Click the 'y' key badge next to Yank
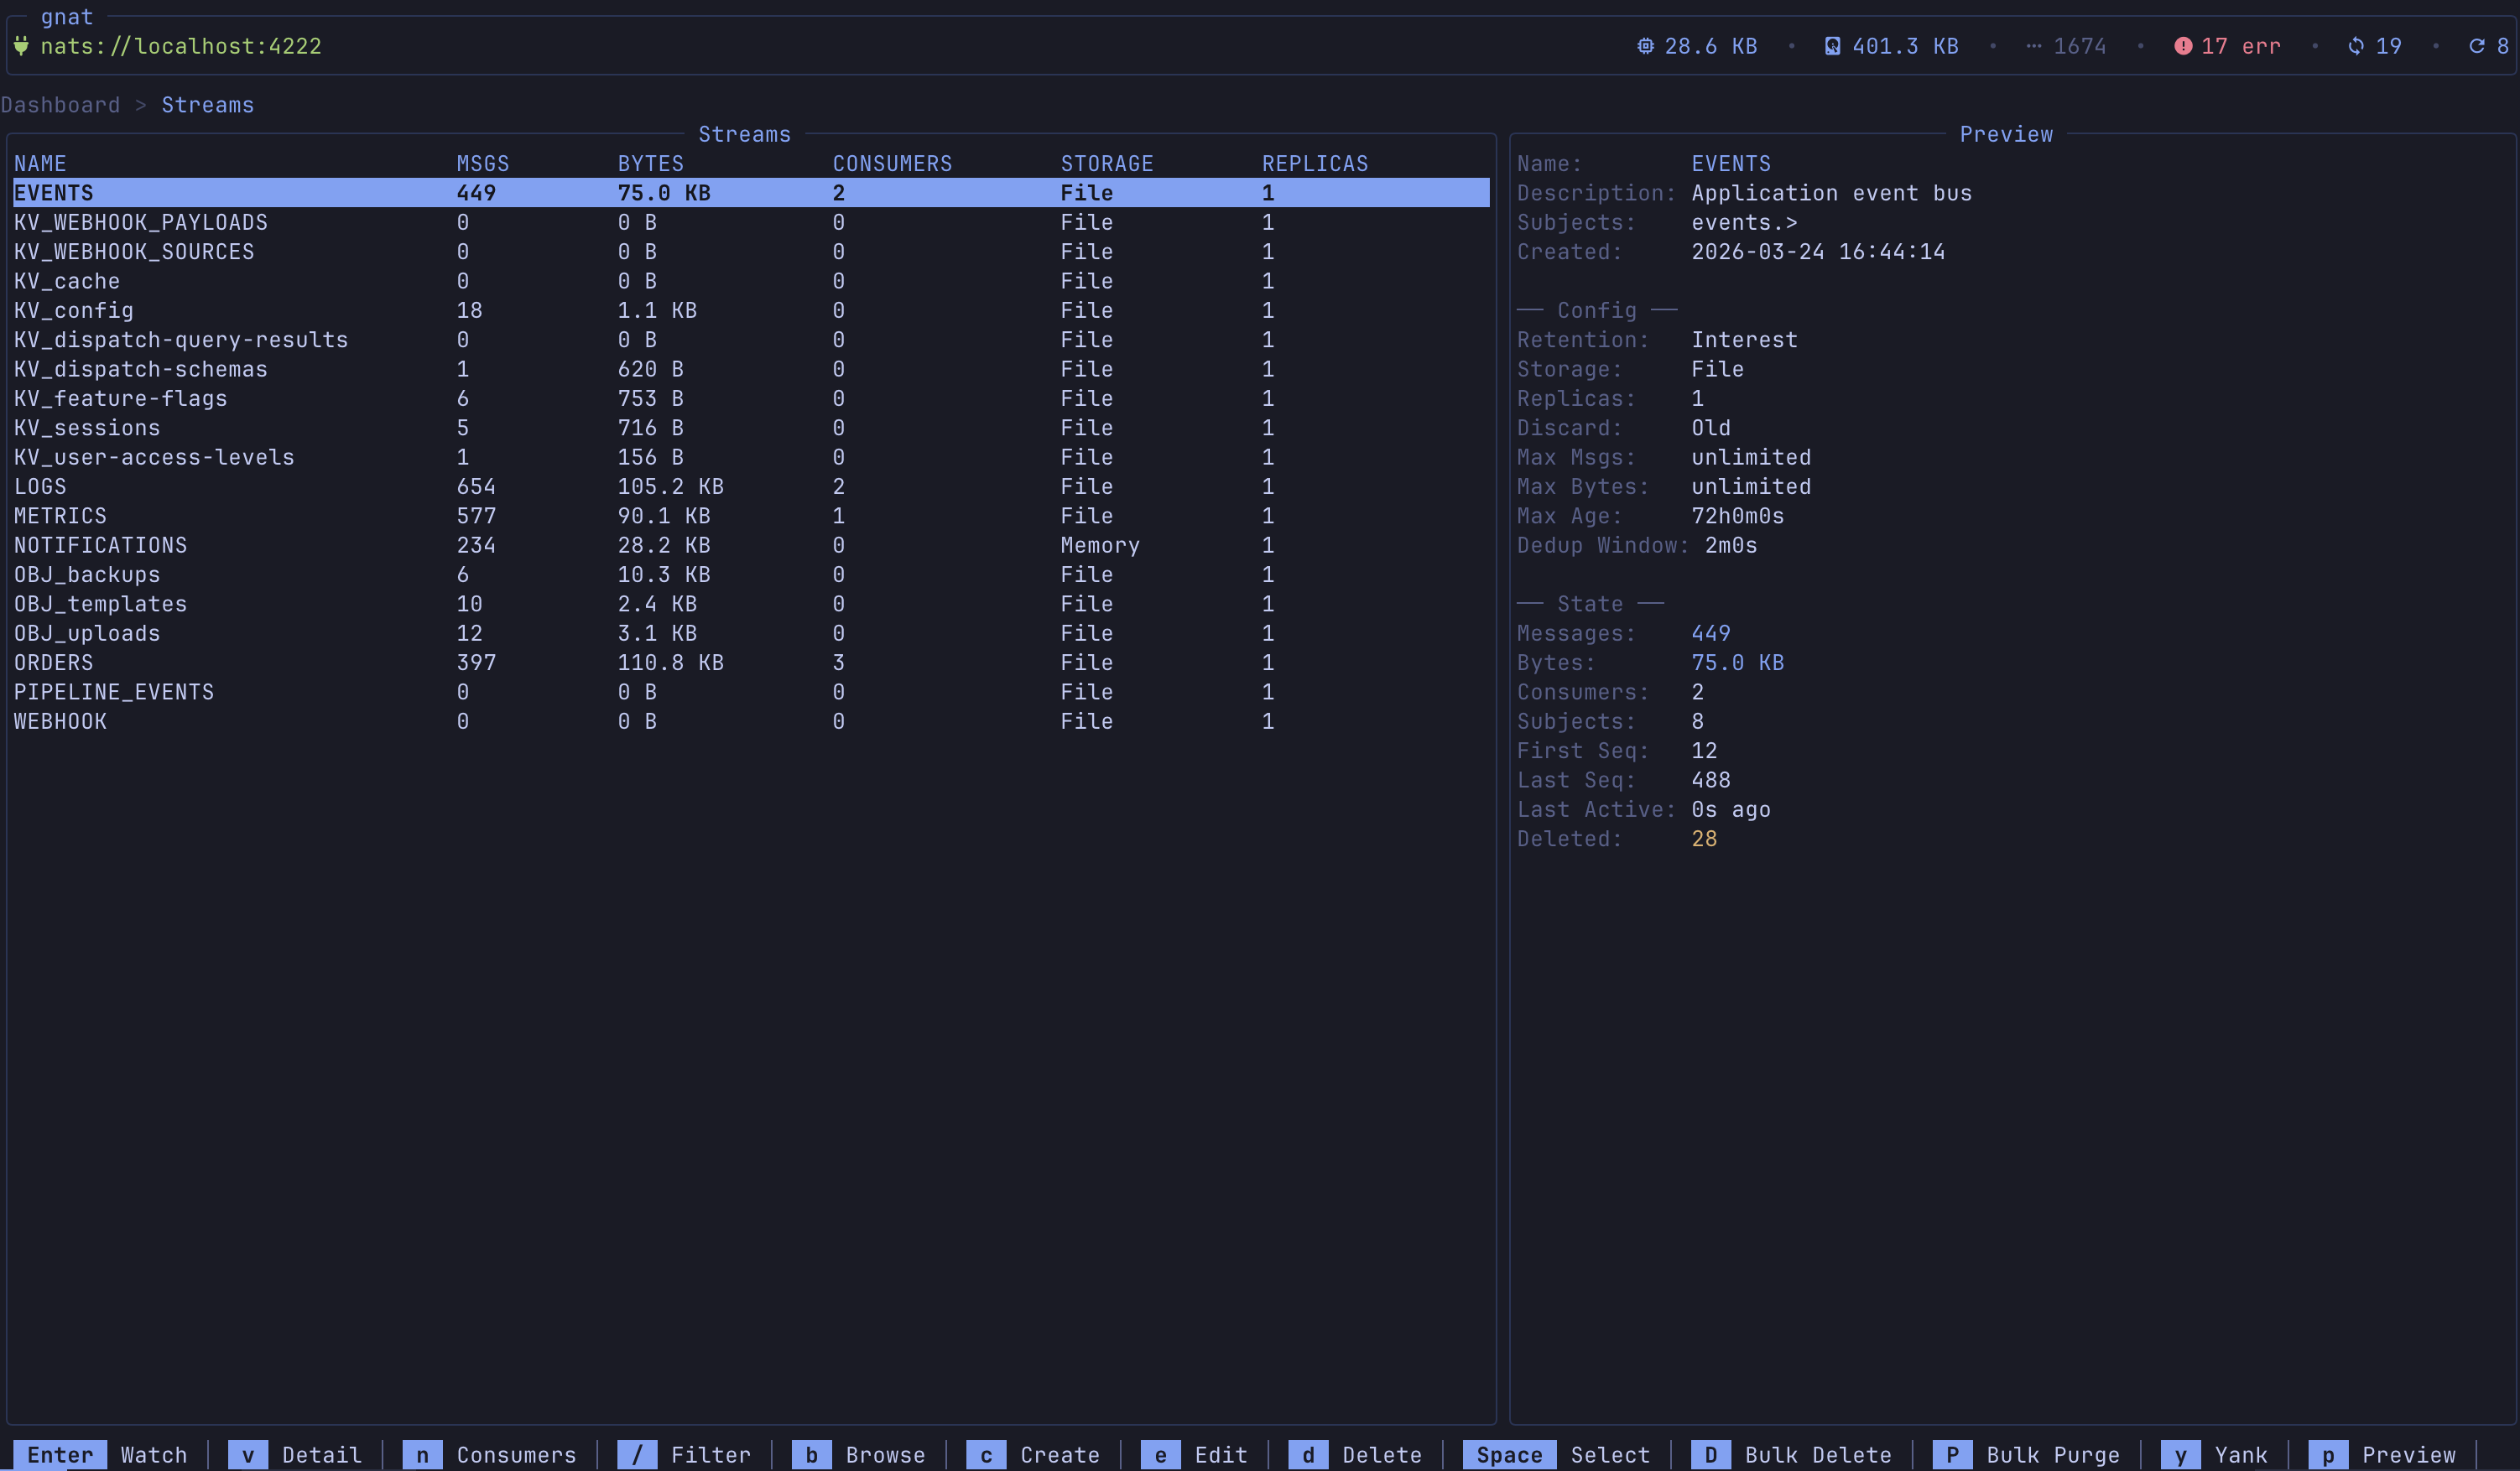 tap(2181, 1455)
